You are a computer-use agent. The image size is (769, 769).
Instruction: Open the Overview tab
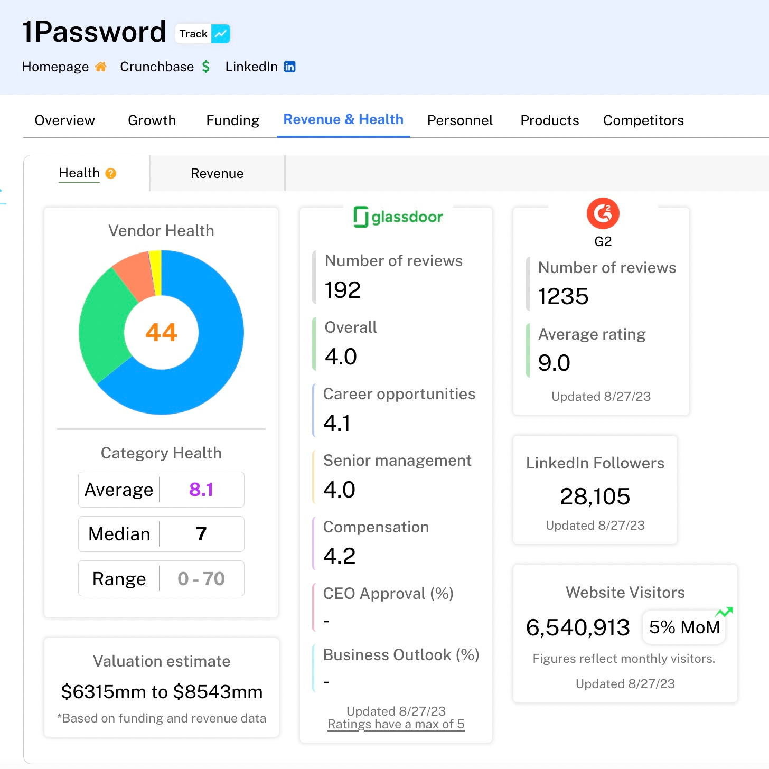[x=65, y=120]
